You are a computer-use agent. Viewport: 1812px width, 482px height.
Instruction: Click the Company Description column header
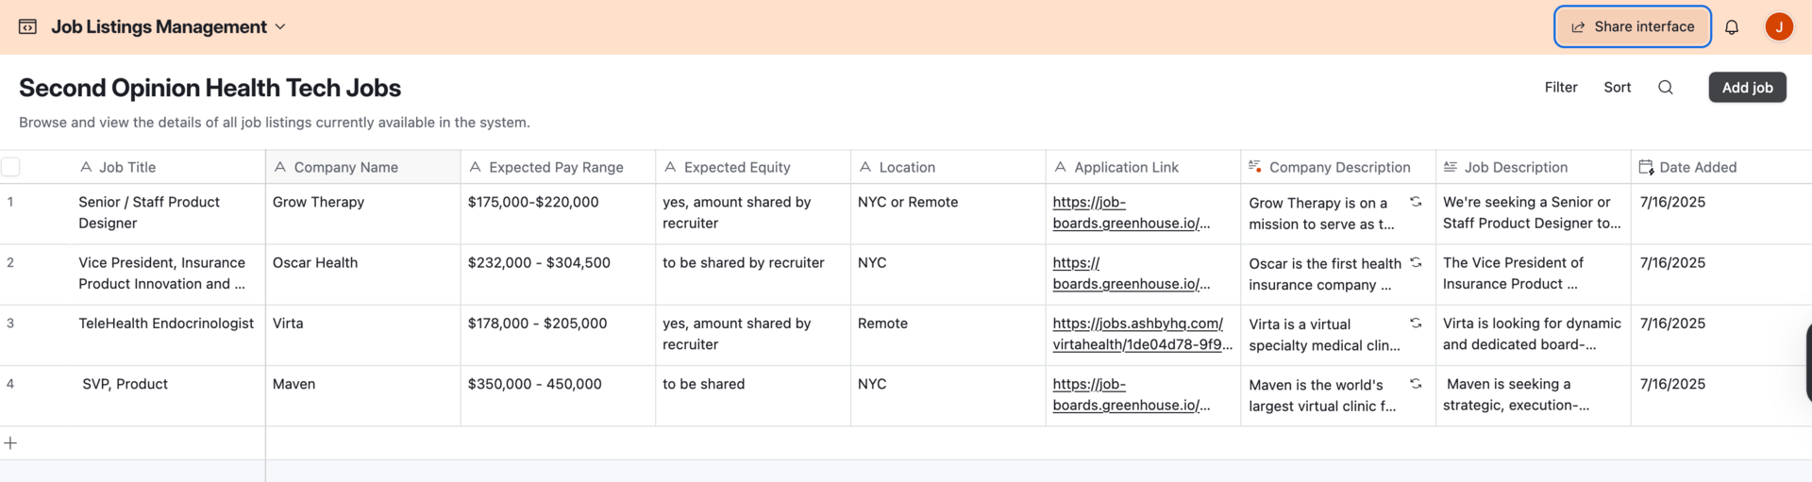coord(1338,167)
